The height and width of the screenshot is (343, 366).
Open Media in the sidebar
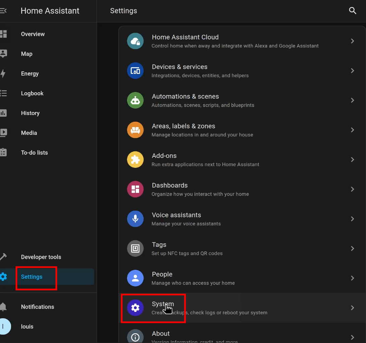tap(47, 133)
